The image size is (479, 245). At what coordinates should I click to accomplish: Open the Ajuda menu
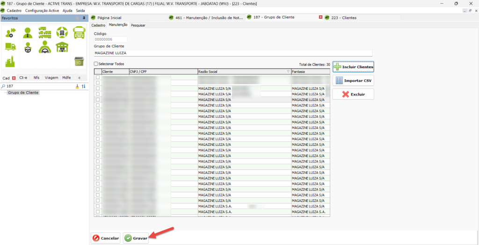pyautogui.click(x=67, y=10)
